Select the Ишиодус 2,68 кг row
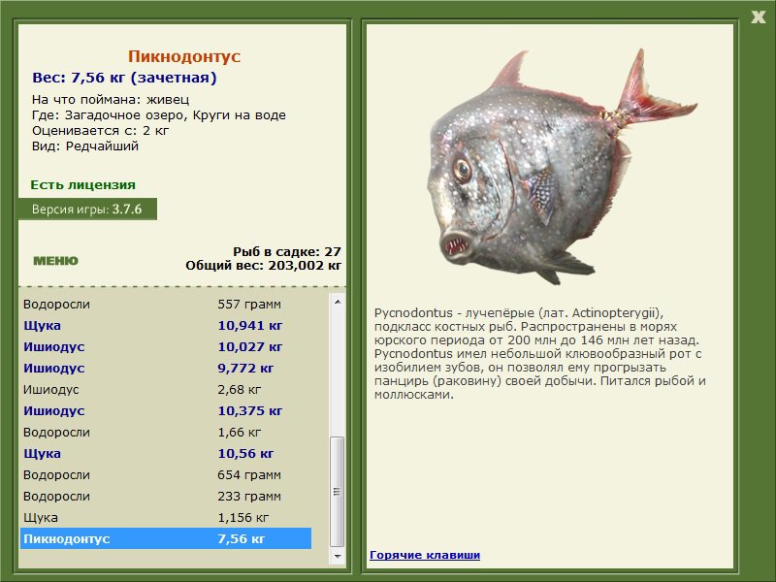This screenshot has width=776, height=582. coord(166,390)
